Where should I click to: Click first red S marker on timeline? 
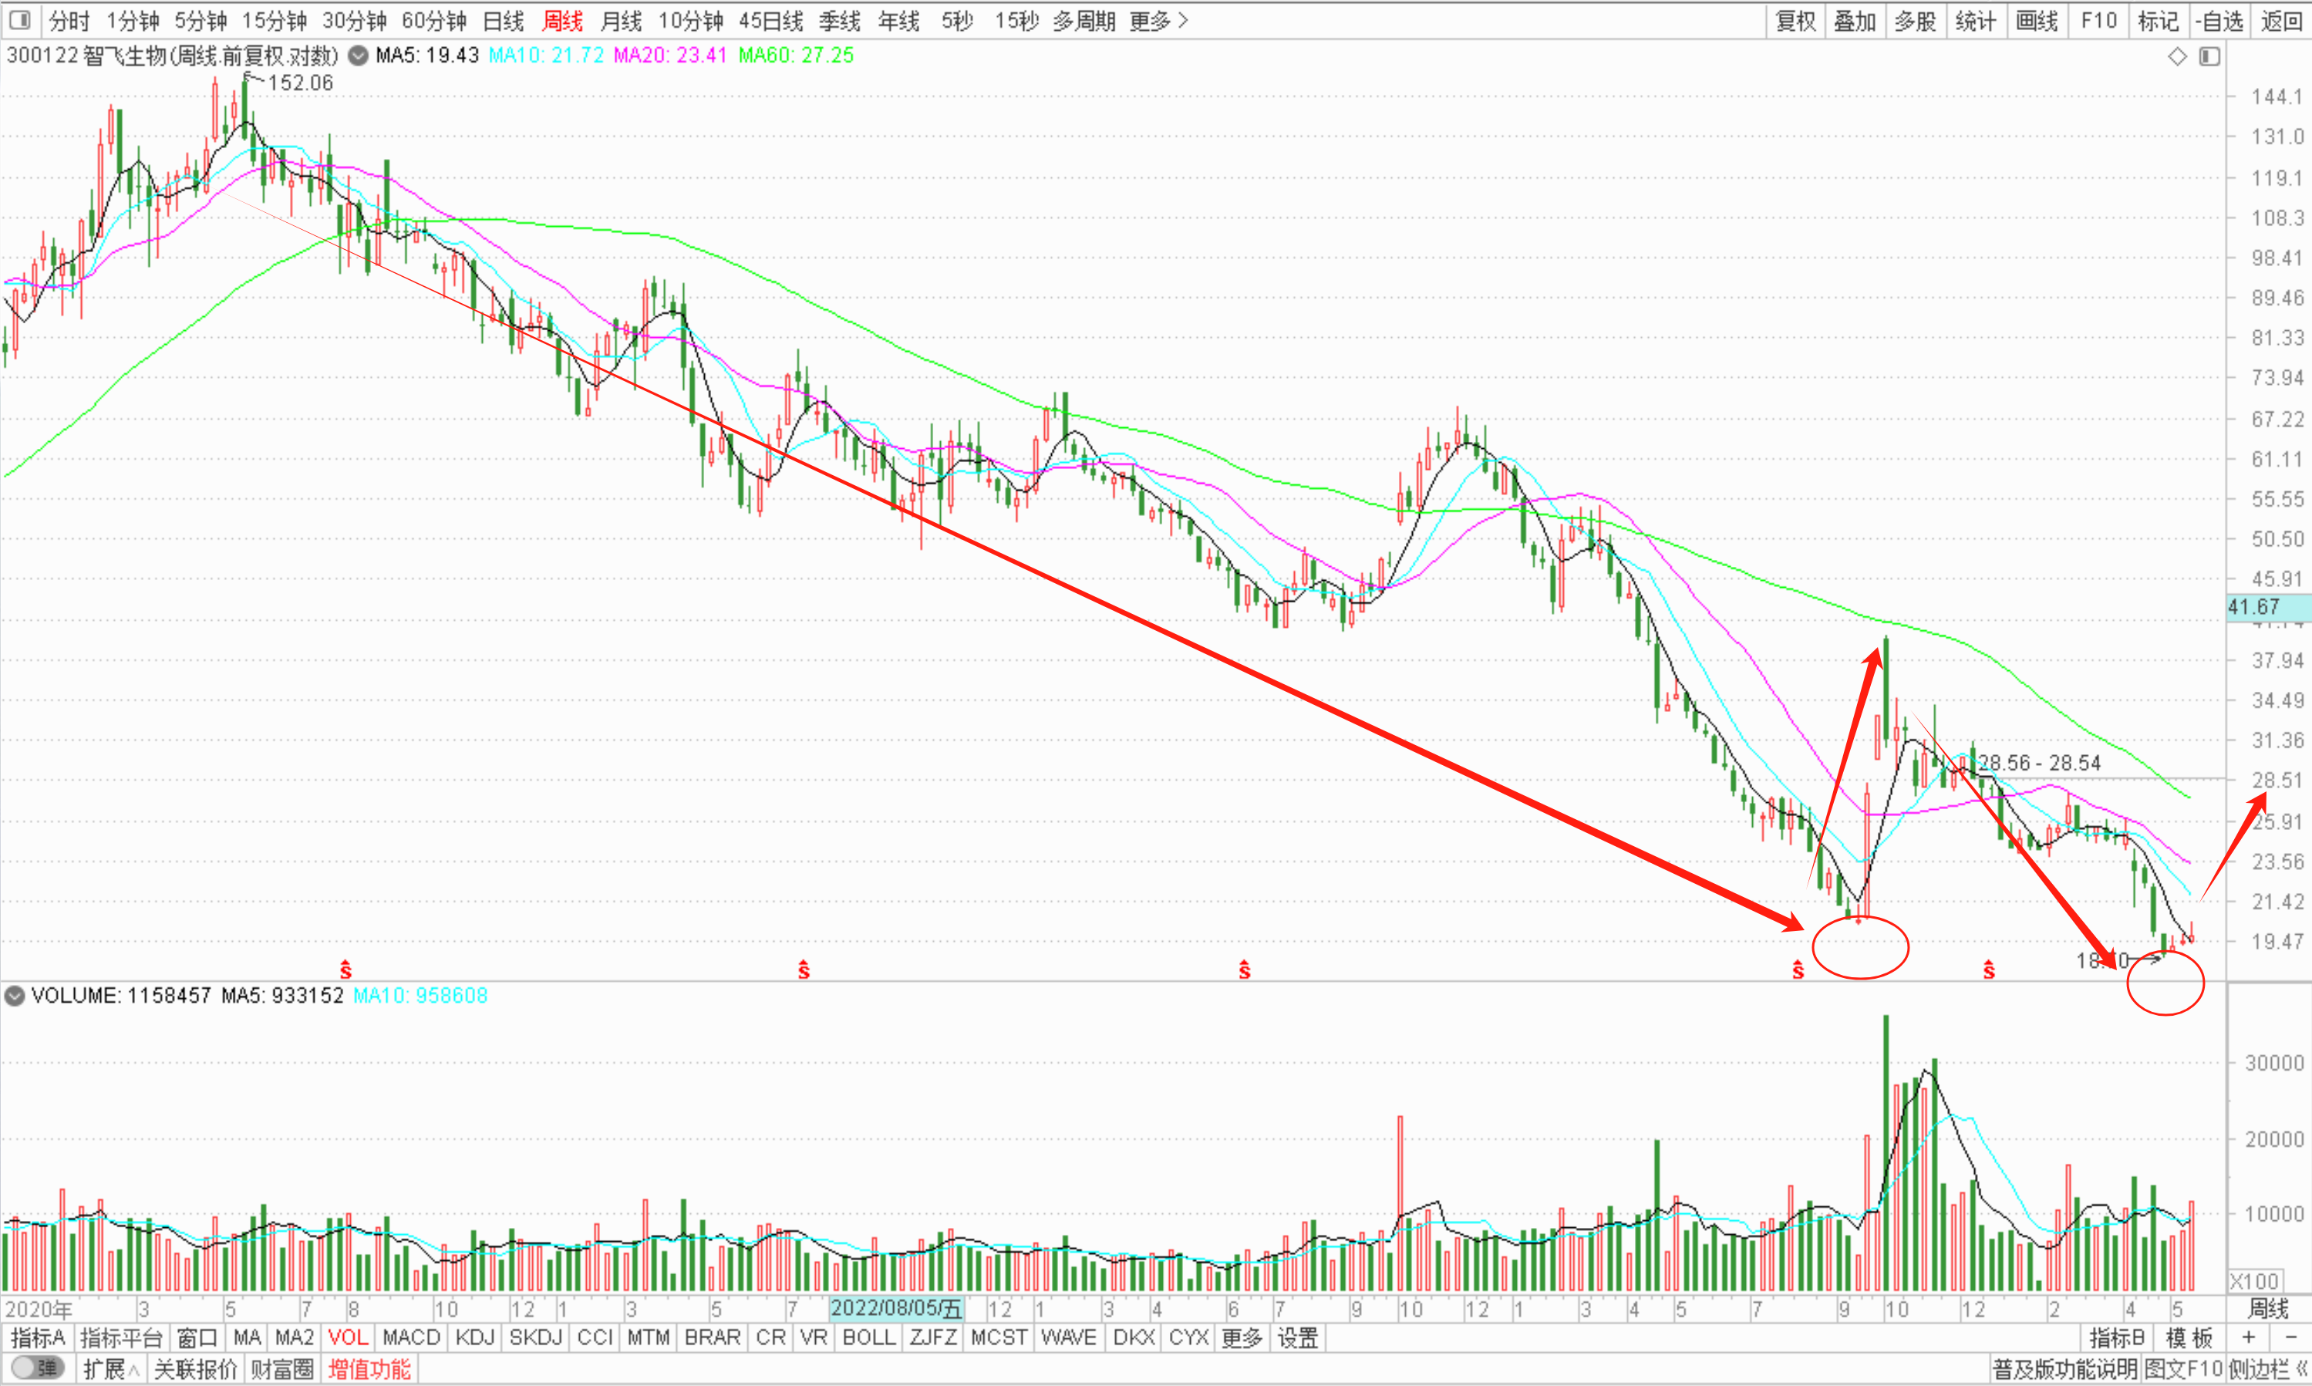pyautogui.click(x=345, y=970)
